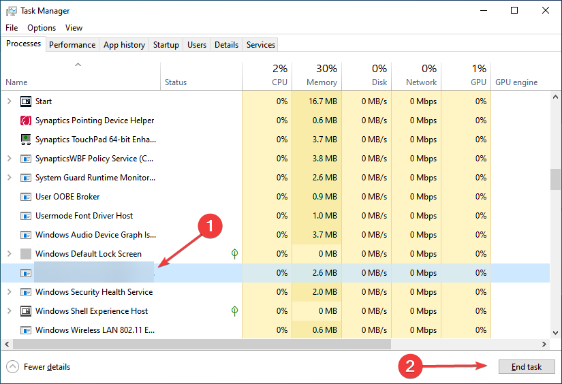The image size is (562, 384).
Task: Select the Processes tab
Action: (24, 44)
